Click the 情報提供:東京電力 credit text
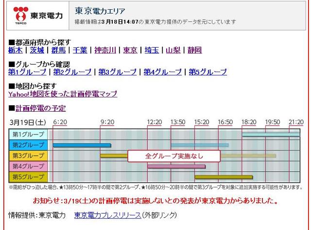The width and height of the screenshot is (311, 230). (x=37, y=215)
